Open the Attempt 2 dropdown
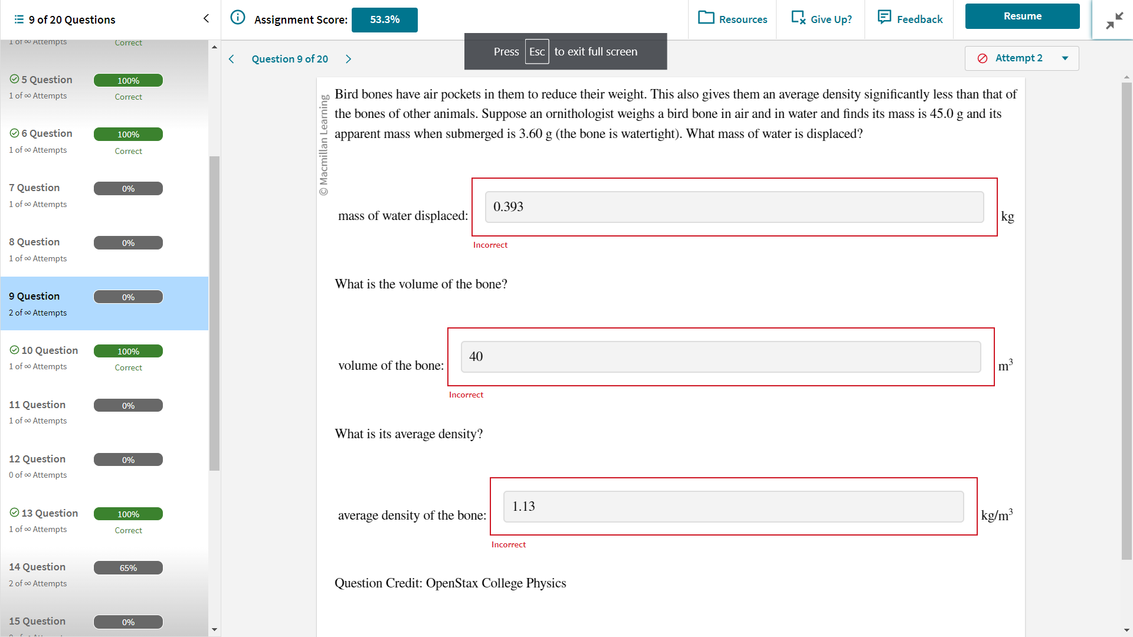 pos(1021,58)
